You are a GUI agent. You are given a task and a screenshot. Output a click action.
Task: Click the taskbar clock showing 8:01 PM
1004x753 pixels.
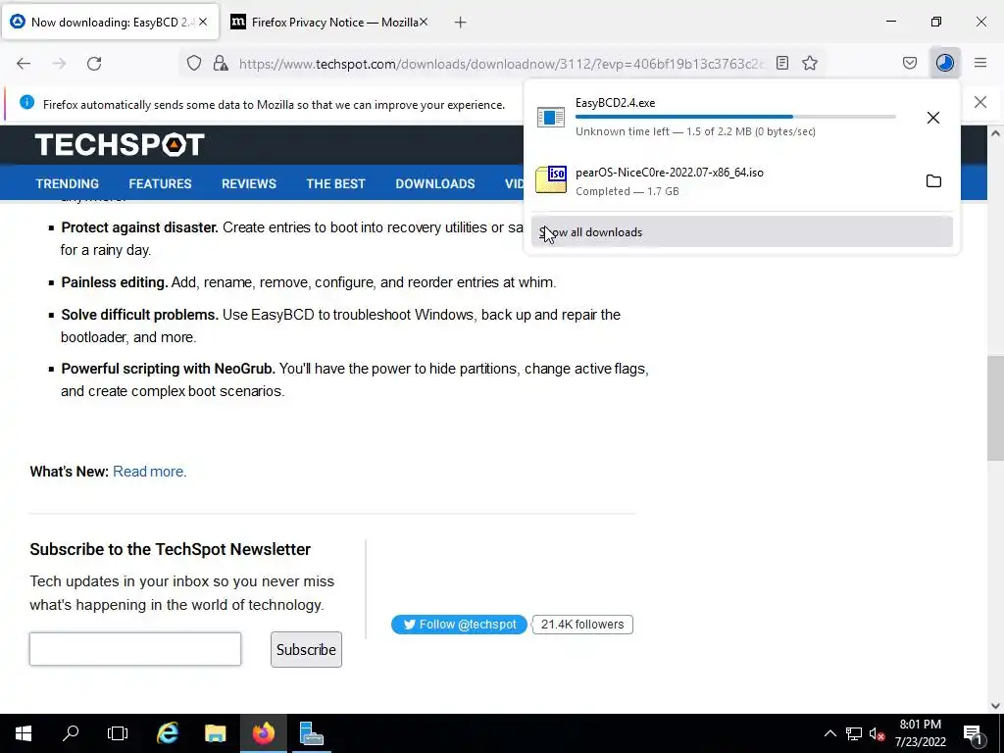coord(920,733)
